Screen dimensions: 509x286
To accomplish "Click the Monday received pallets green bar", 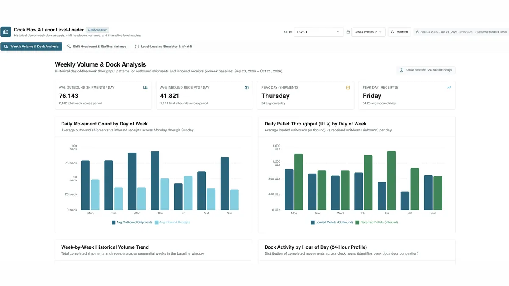I will pyautogui.click(x=299, y=182).
